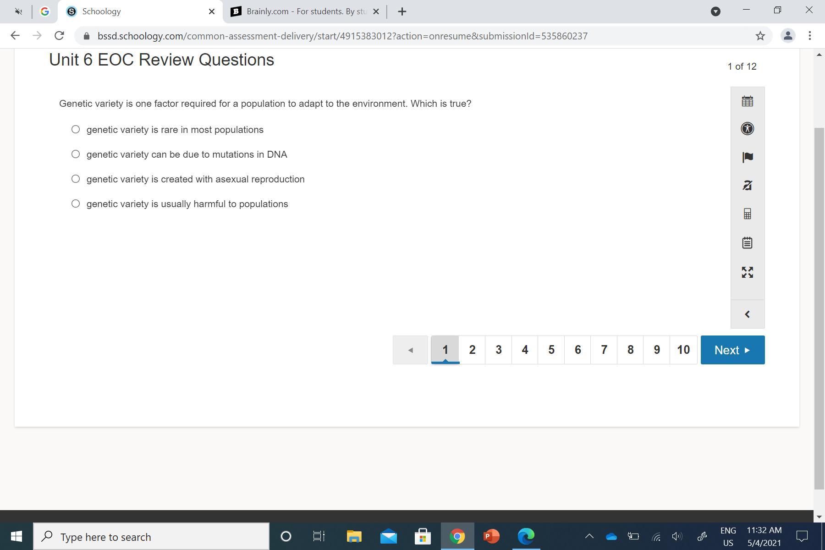Show hidden system tray icons
825x550 pixels.
589,536
